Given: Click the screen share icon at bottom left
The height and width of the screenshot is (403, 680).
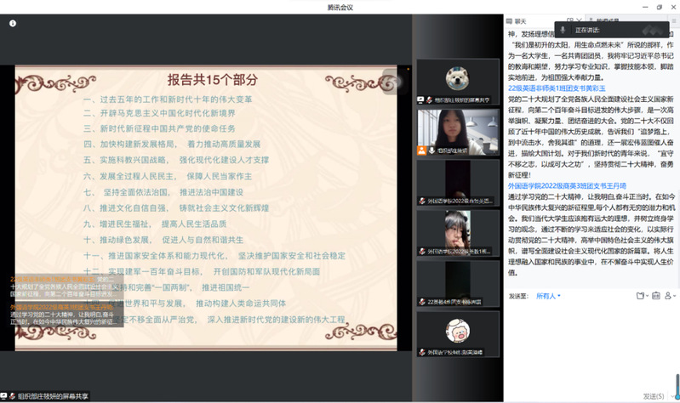Looking at the screenshot, I should (8, 396).
